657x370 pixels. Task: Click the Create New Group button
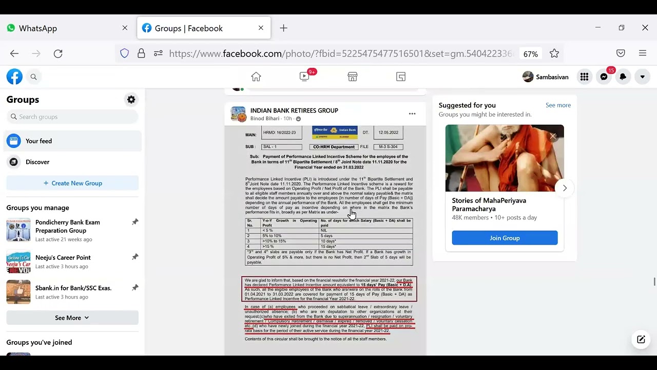coord(72,183)
